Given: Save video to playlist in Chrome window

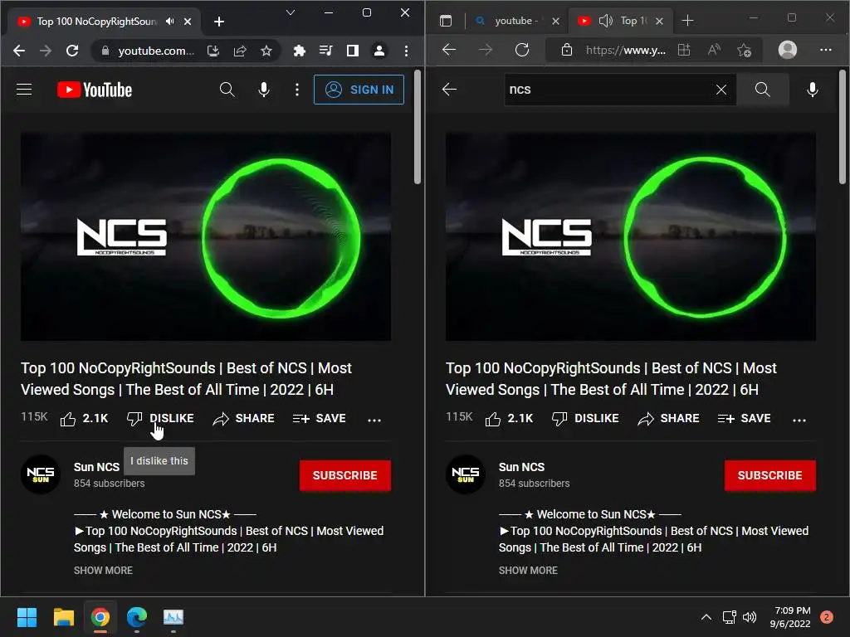Looking at the screenshot, I should pos(320,418).
